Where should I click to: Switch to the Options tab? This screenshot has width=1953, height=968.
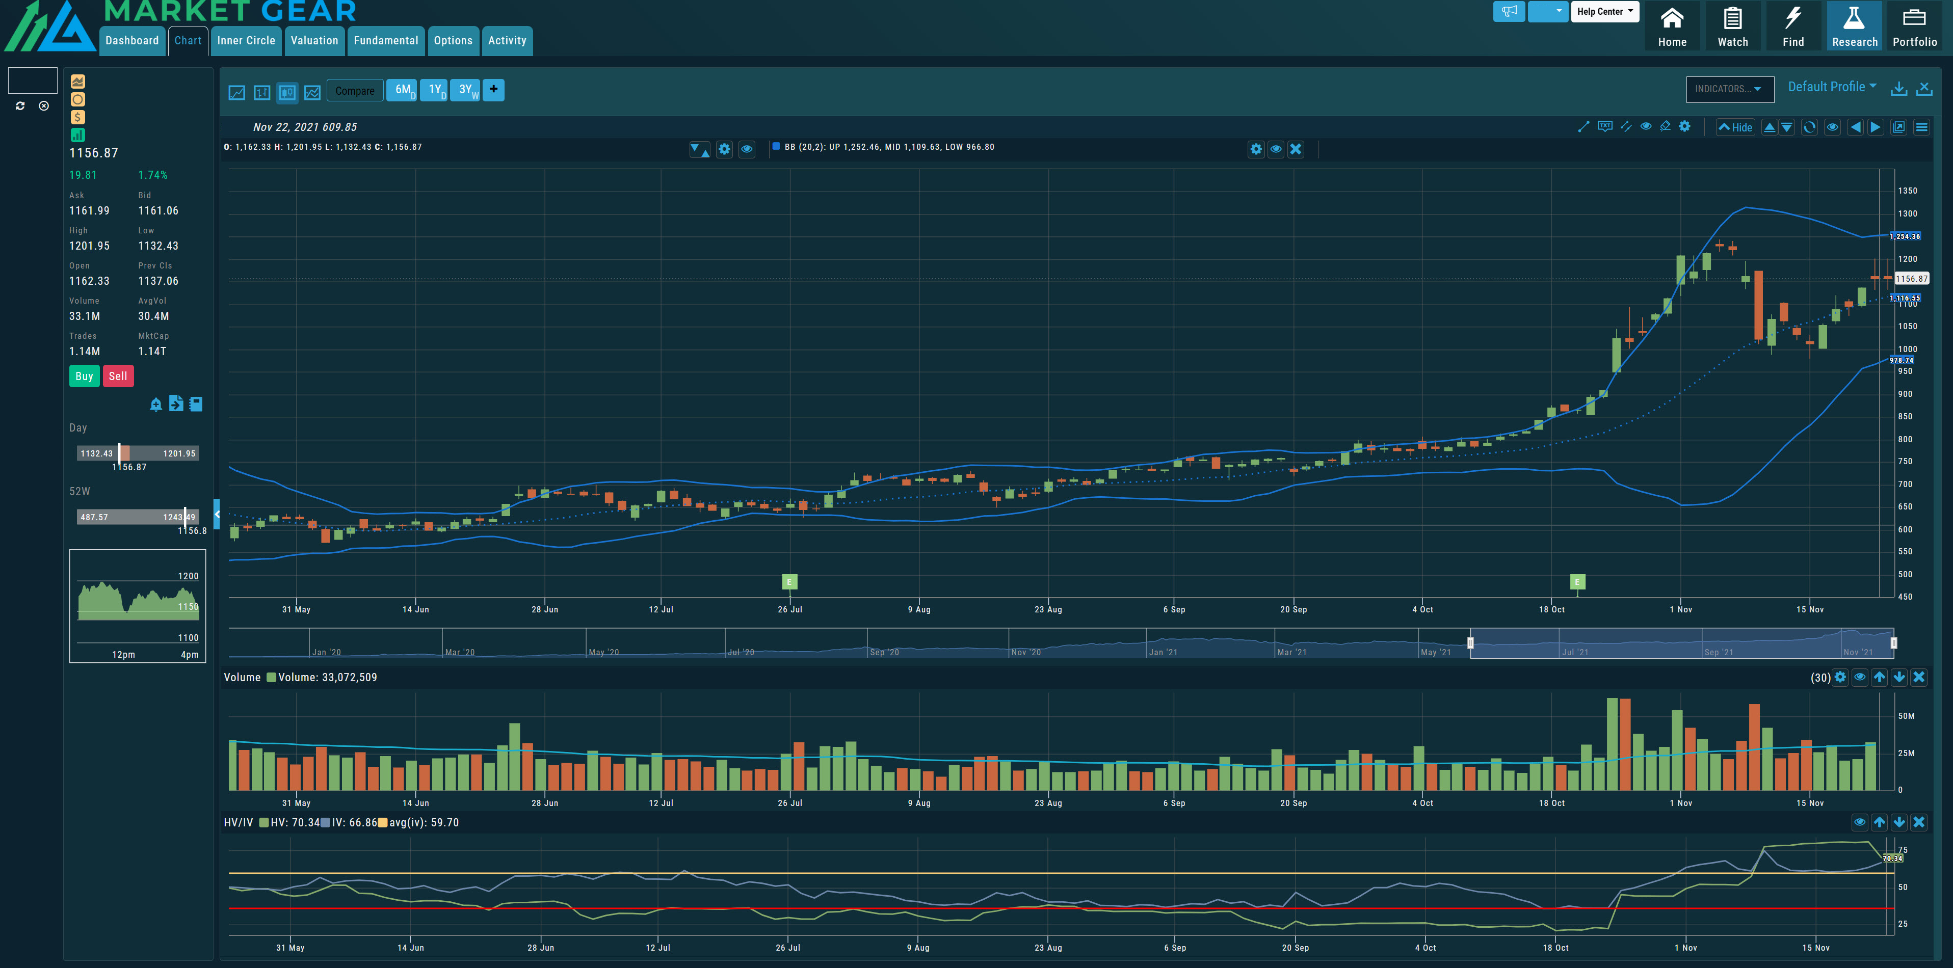tap(454, 41)
